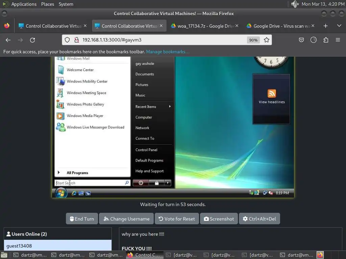The height and width of the screenshot is (259, 346).
Task: Click Vote for Reset button
Action: tap(177, 219)
